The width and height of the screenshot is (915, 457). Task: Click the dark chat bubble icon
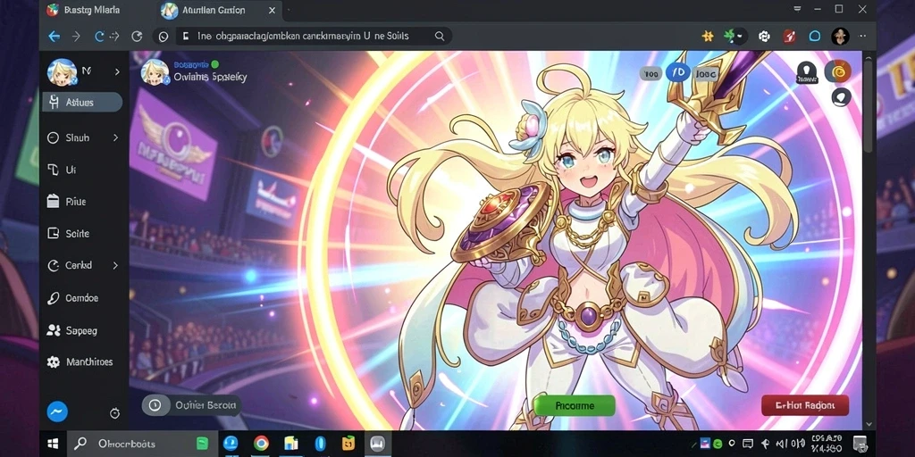(x=841, y=96)
